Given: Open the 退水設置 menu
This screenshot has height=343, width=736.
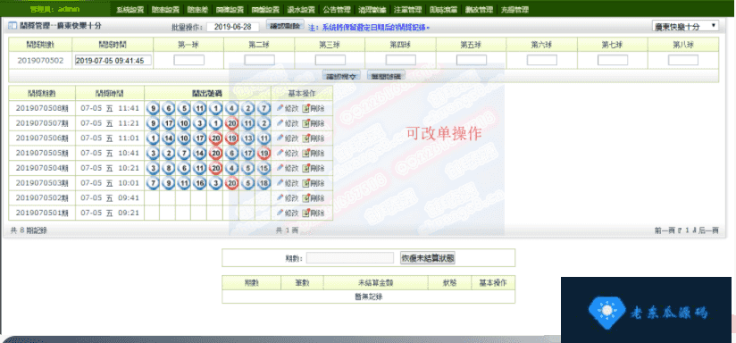Looking at the screenshot, I should point(301,10).
